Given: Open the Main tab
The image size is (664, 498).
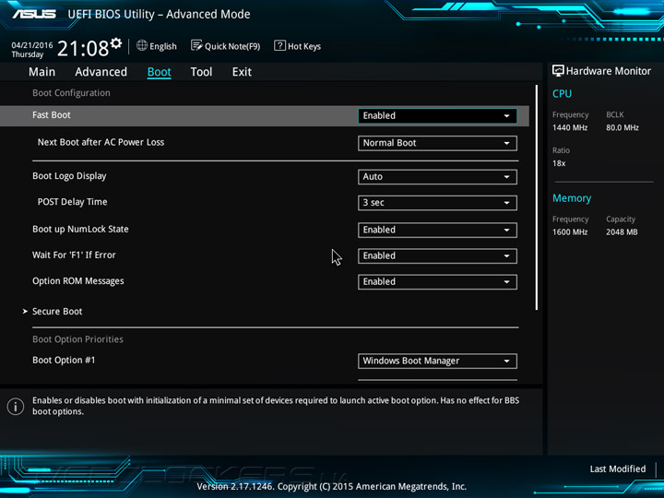Looking at the screenshot, I should click(x=41, y=72).
